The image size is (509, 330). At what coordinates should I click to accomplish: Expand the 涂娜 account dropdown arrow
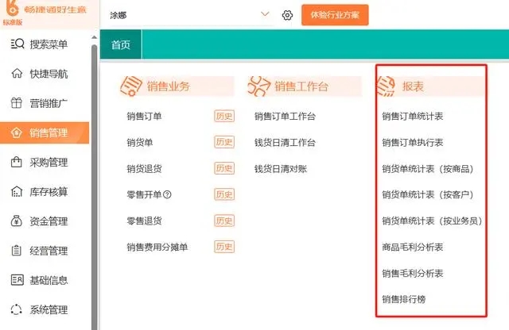pyautogui.click(x=265, y=14)
